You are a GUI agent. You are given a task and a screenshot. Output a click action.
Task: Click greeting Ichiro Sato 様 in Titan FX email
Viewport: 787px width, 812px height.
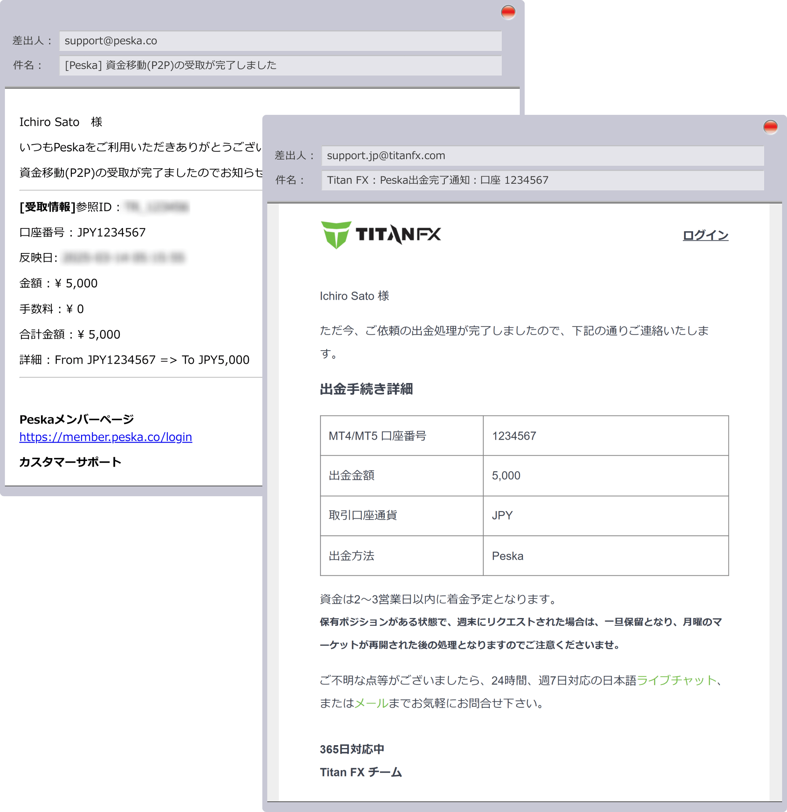click(355, 296)
